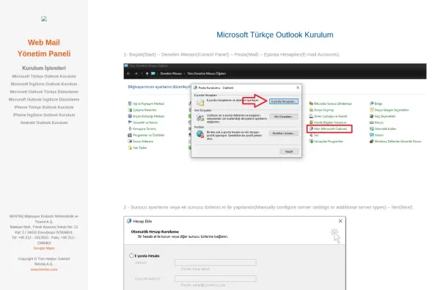
Task: Select the E-posta Hesabı radio button
Action: [131, 255]
